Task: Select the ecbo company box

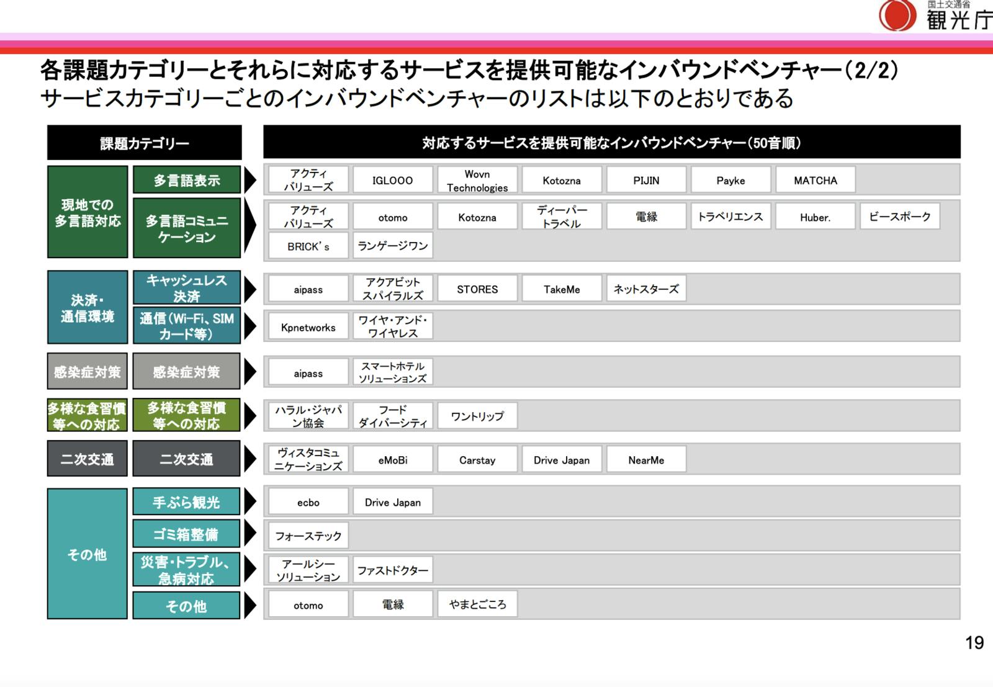Action: (x=308, y=502)
